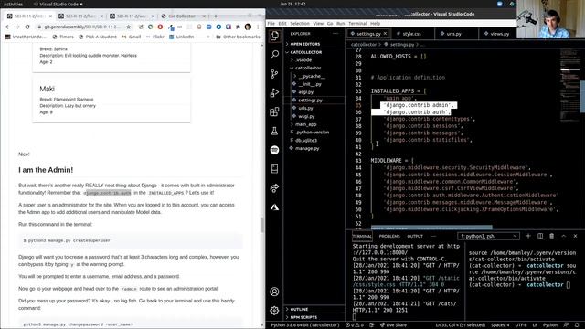Open the Gmail bookmark

pyautogui.click(x=132, y=37)
